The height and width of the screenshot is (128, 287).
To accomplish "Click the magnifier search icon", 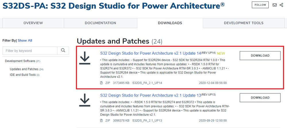I will [63, 51].
